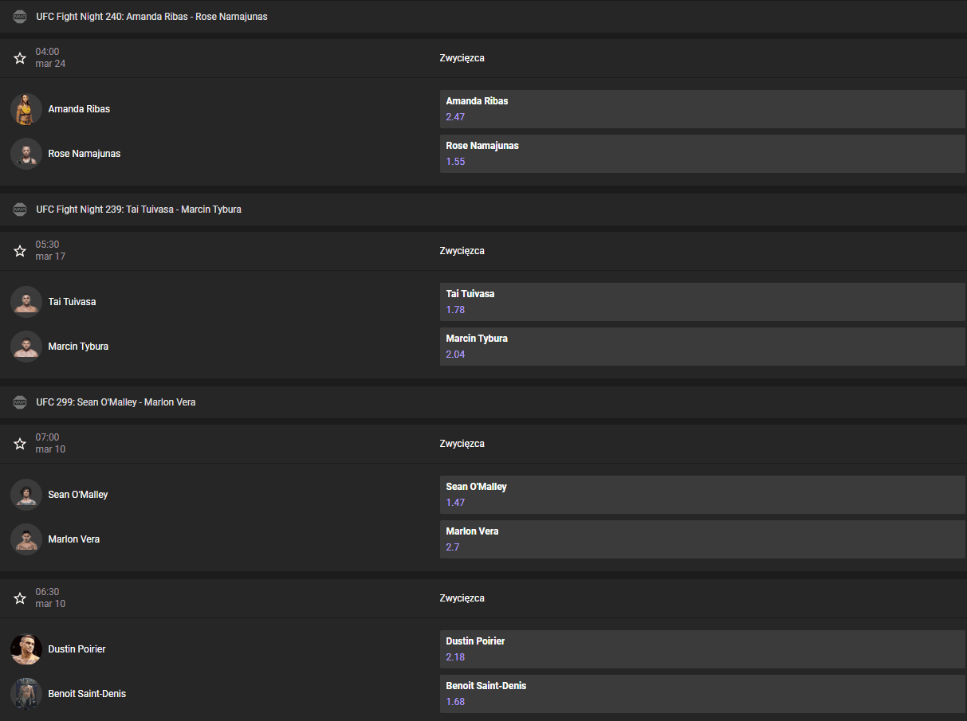This screenshot has height=721, width=967.
Task: Bet on Benoit Saint-Denis at 1.68
Action: coord(702,694)
